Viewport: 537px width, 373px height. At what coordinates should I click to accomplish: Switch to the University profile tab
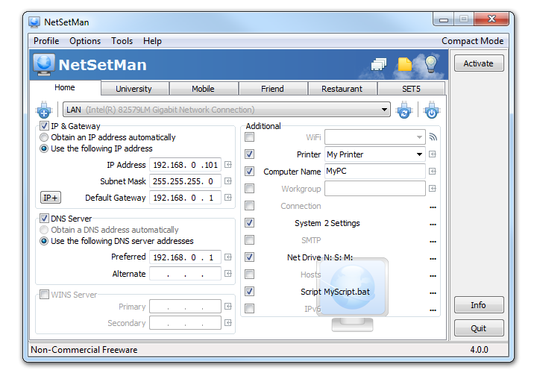click(x=134, y=89)
